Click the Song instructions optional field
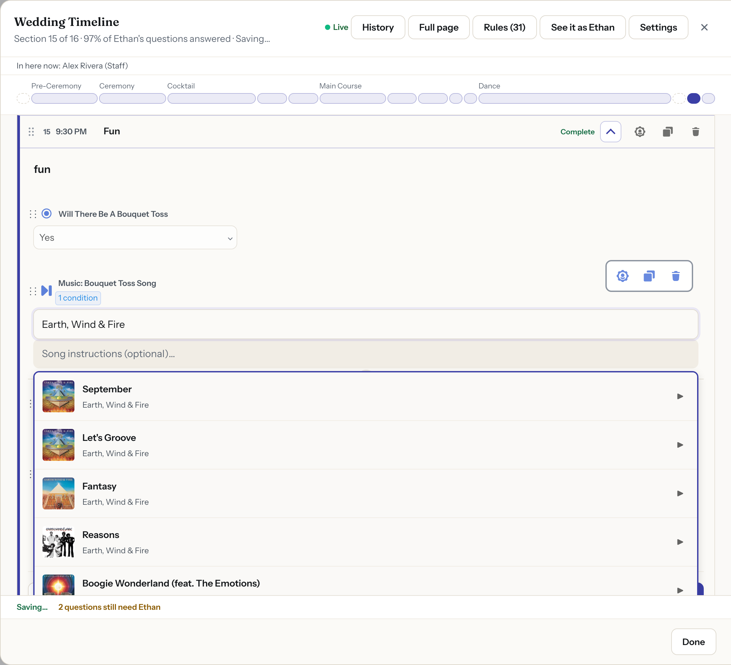The height and width of the screenshot is (665, 731). click(365, 354)
